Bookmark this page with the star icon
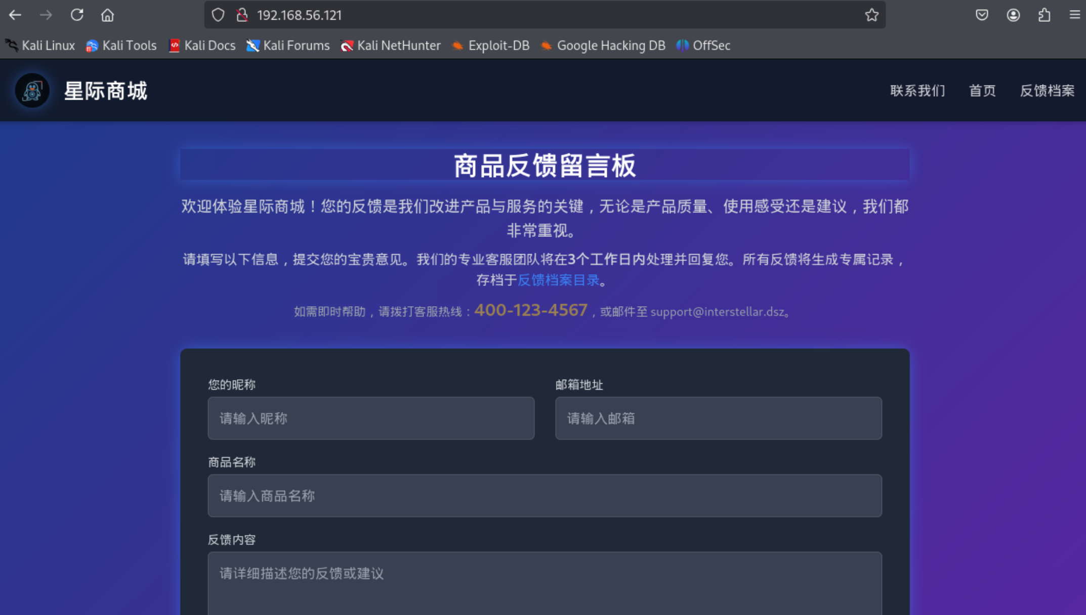The width and height of the screenshot is (1086, 615). point(871,15)
